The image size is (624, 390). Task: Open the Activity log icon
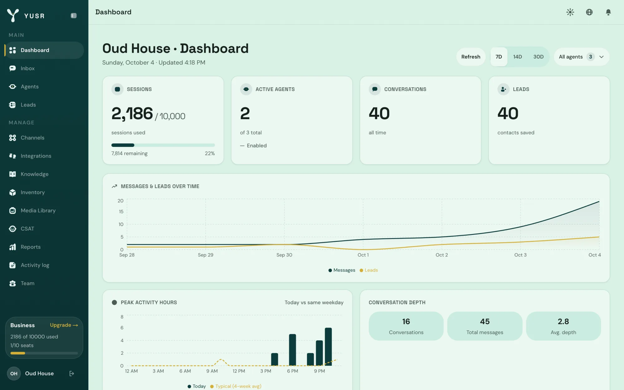pyautogui.click(x=12, y=265)
